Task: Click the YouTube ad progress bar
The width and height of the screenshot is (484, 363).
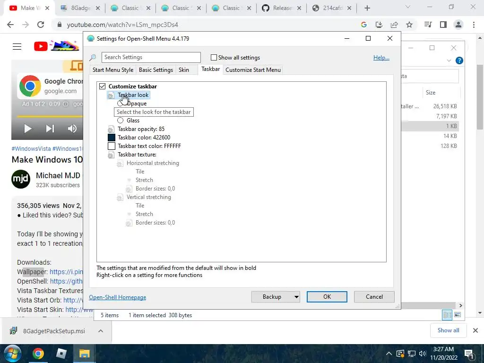Action: pyautogui.click(x=50, y=116)
